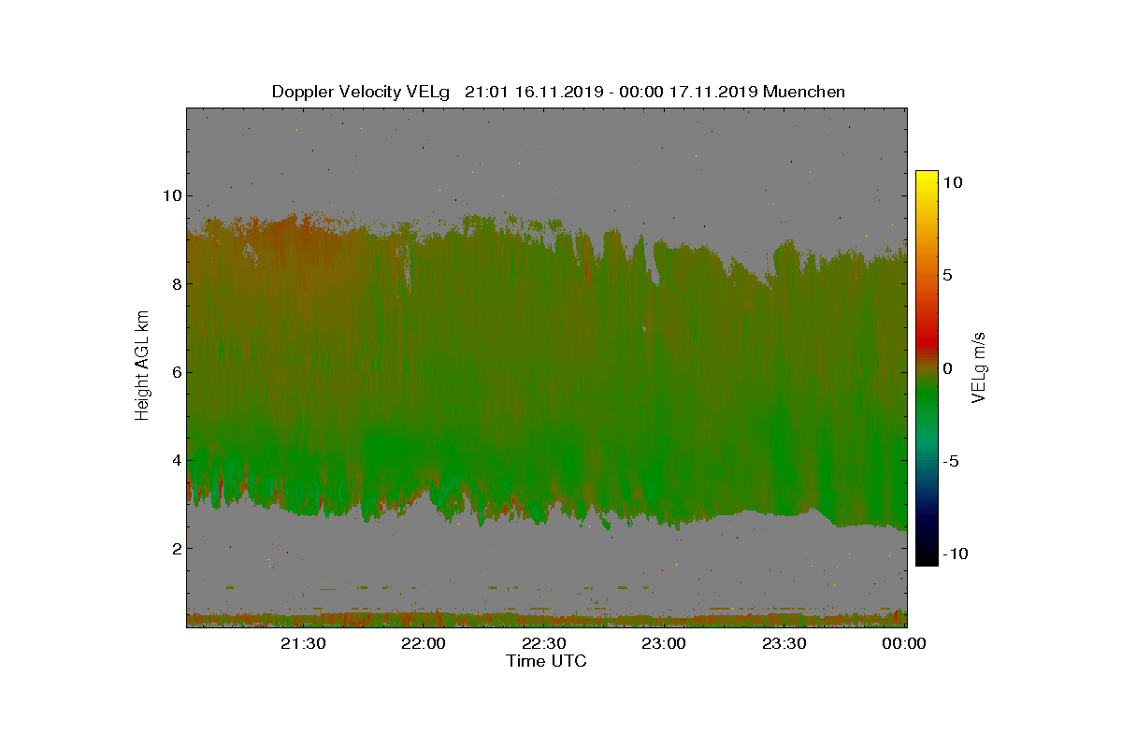Click the 'Height AGL km' axis title

pyautogui.click(x=142, y=367)
